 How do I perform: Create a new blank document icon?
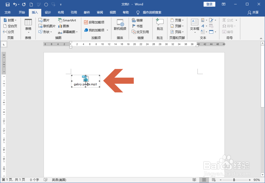(31, 5)
